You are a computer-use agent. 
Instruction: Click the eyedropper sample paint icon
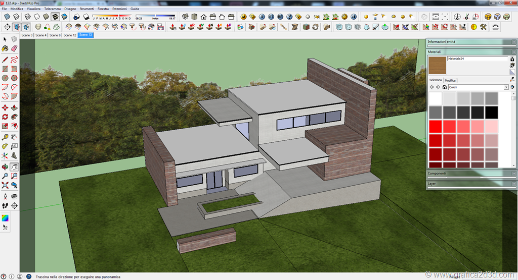coord(512,79)
